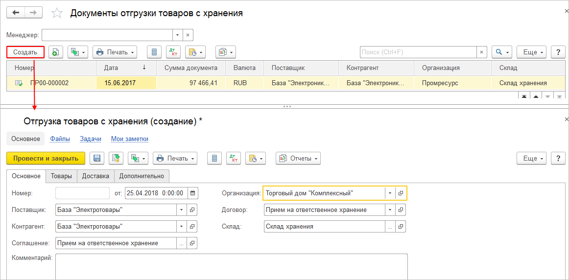Image resolution: width=569 pixels, height=280 pixels.
Task: Open the Файлы link
Action: [x=60, y=139]
